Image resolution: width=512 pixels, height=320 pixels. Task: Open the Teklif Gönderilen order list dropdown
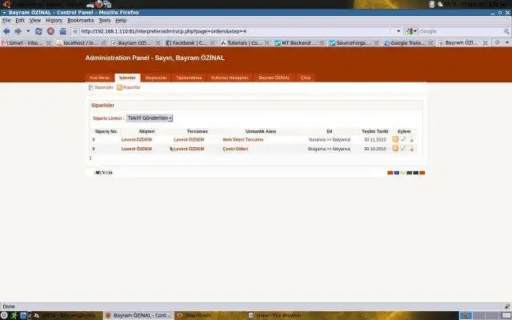pos(150,118)
